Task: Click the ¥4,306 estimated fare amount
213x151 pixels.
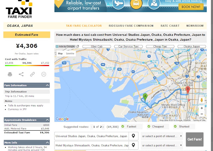Action: coord(27,46)
